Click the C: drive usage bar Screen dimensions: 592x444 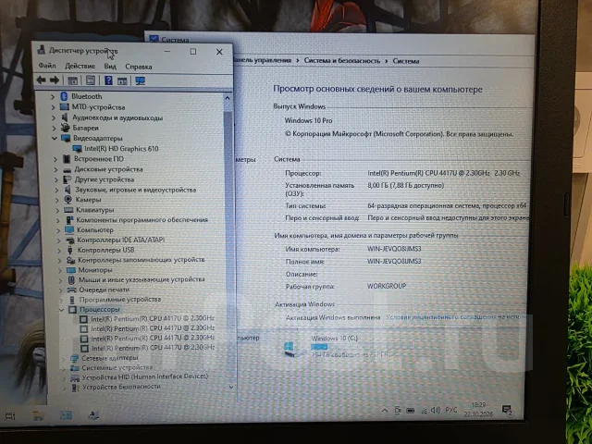click(x=319, y=347)
